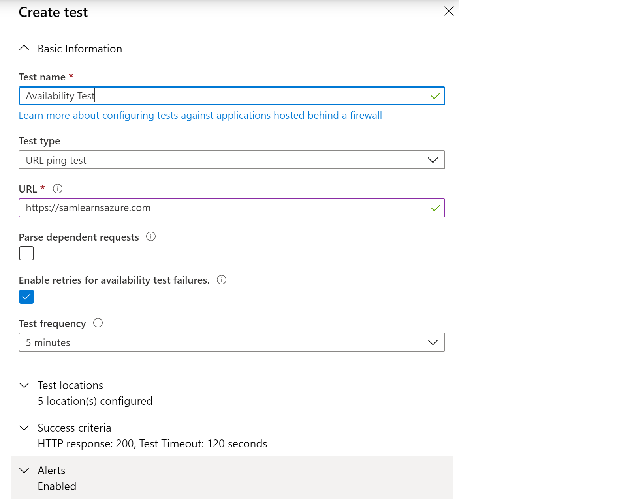
Task: Expand the Test locations section
Action: 24,385
